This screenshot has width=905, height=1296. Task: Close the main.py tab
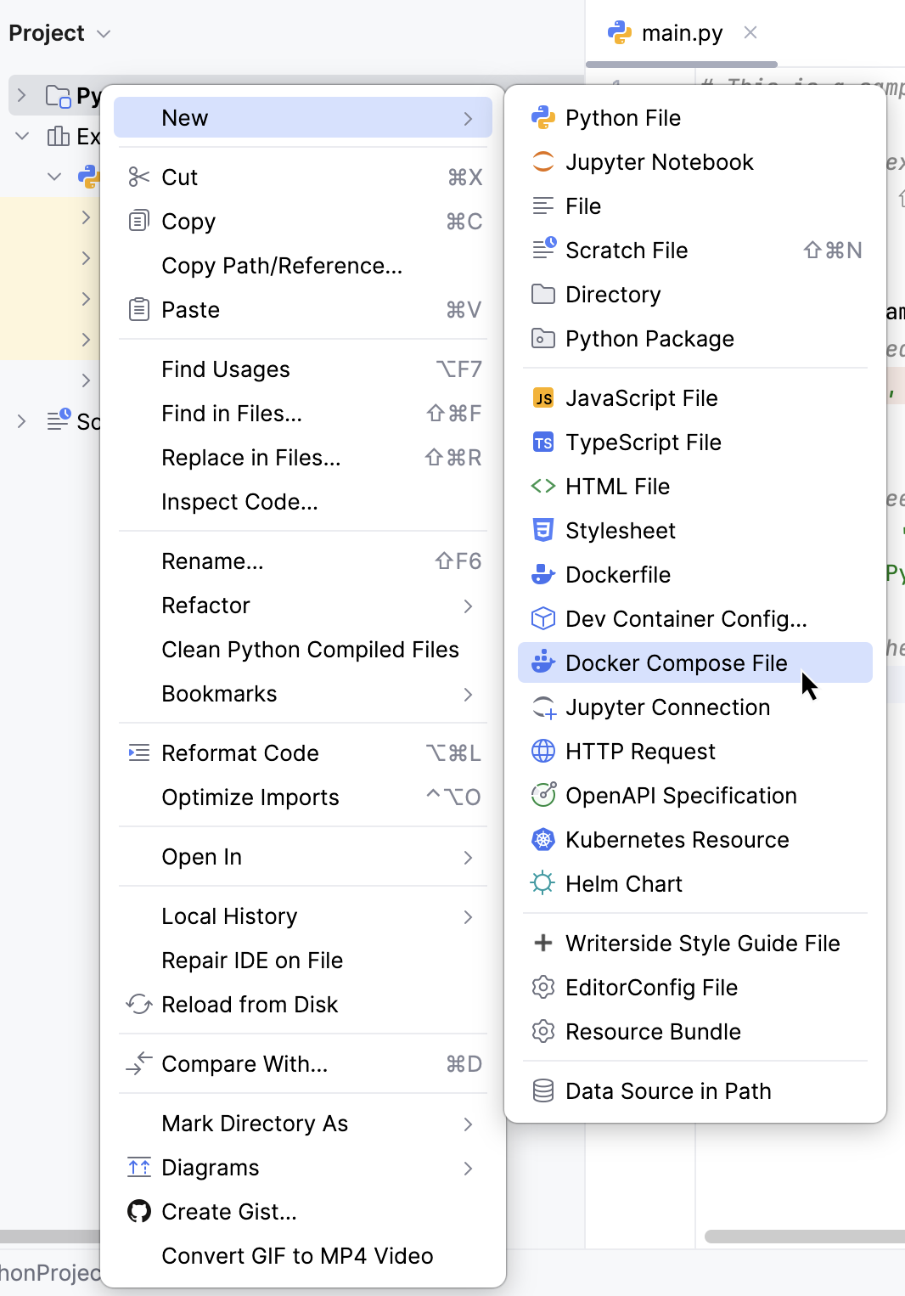tap(750, 32)
